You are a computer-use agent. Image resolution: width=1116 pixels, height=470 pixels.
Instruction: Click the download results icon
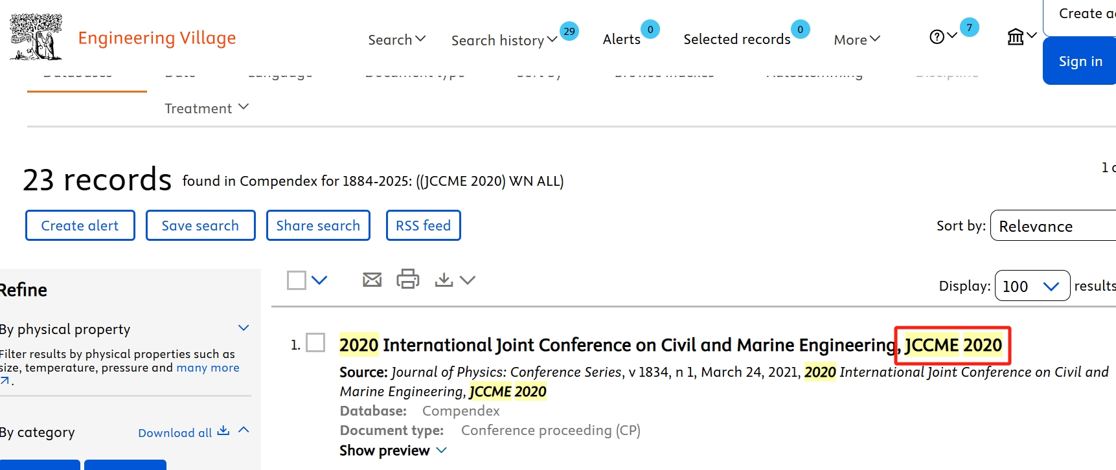tap(444, 280)
